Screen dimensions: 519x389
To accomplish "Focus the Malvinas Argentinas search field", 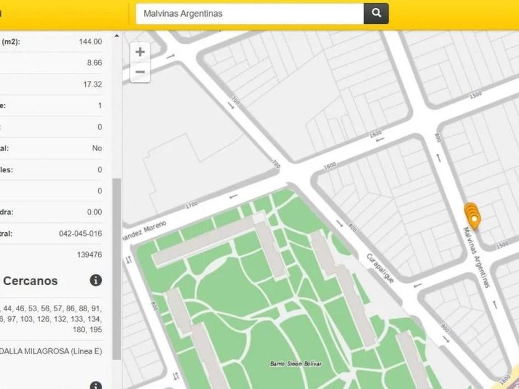I will pos(250,14).
